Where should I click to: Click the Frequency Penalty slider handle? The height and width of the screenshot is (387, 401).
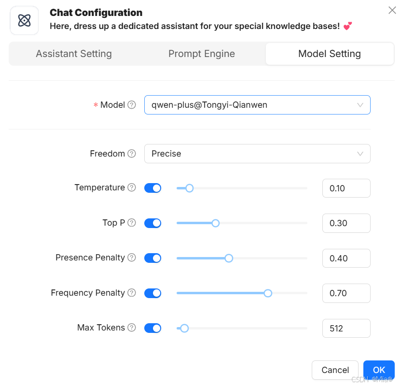point(268,293)
